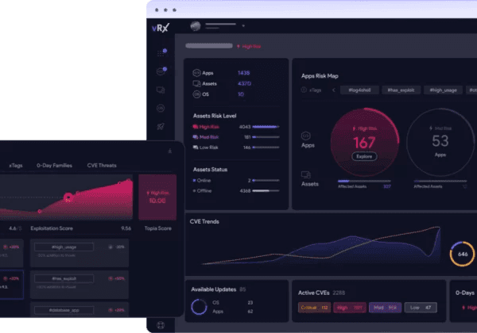This screenshot has width=477, height=333.
Task: Click the High Risk assets icon
Action: coord(196,127)
